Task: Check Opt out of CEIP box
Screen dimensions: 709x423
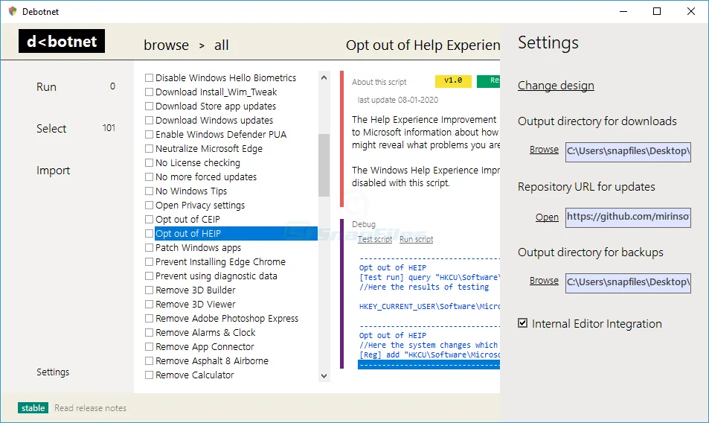Action: (149, 220)
